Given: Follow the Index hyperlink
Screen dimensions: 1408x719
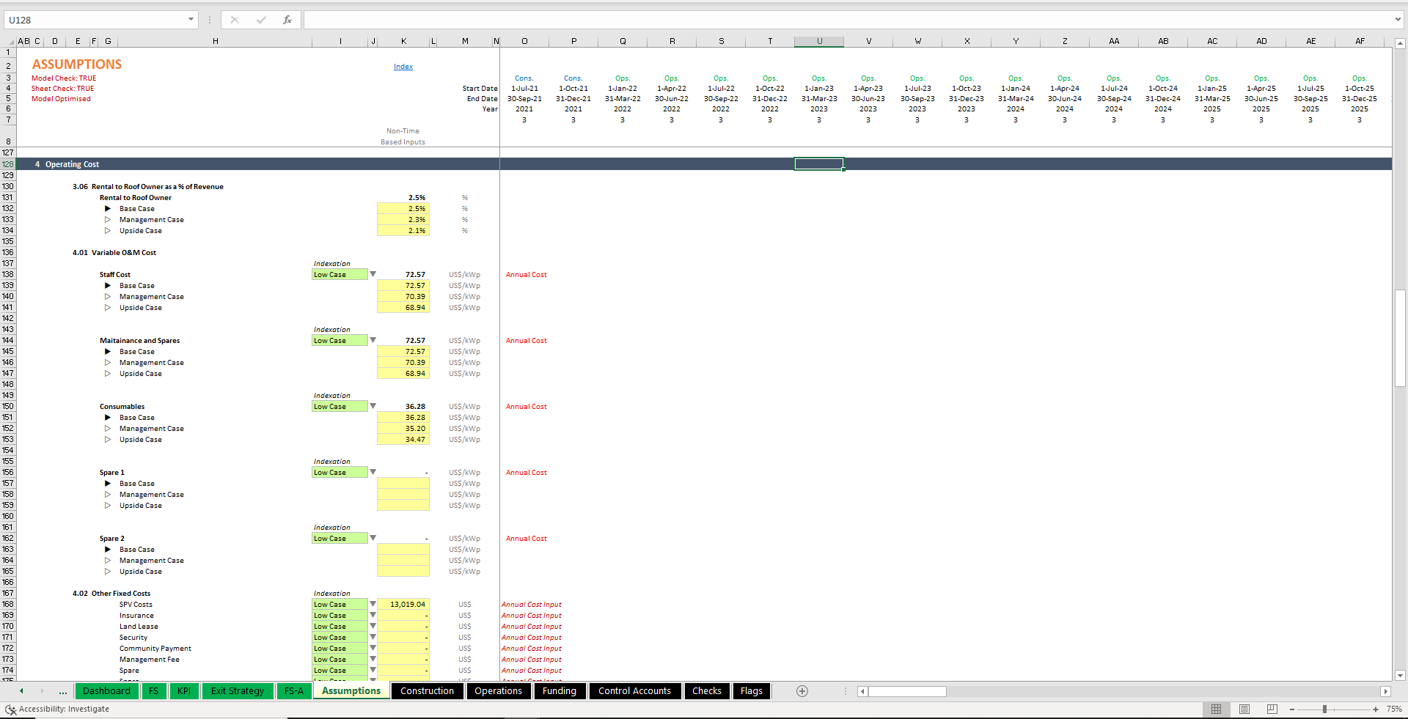Looking at the screenshot, I should tap(403, 67).
